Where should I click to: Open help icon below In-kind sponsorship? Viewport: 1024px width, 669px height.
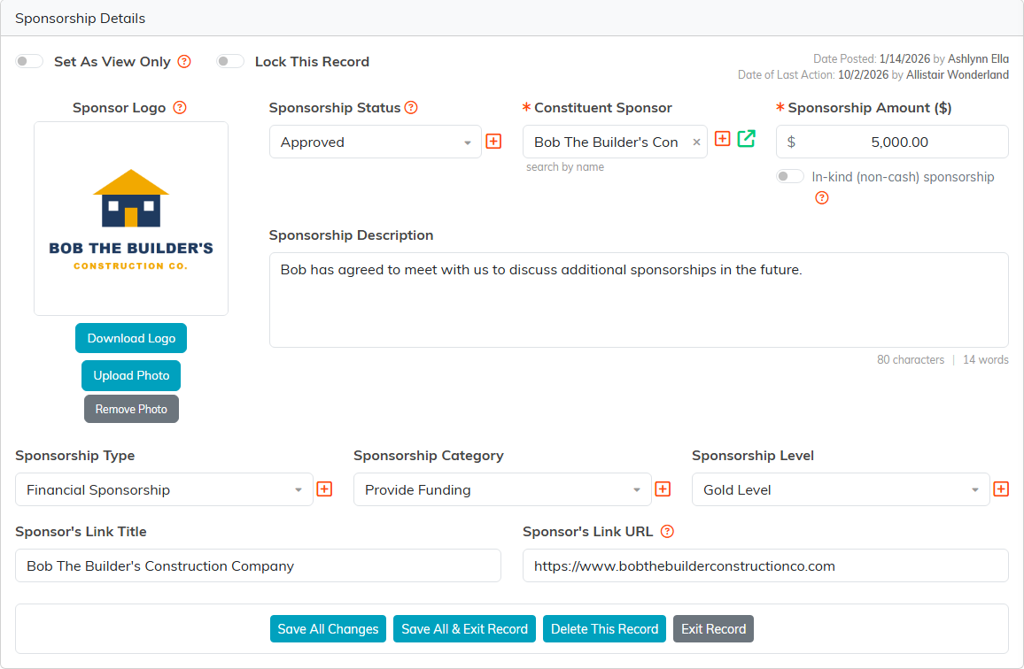(x=821, y=197)
